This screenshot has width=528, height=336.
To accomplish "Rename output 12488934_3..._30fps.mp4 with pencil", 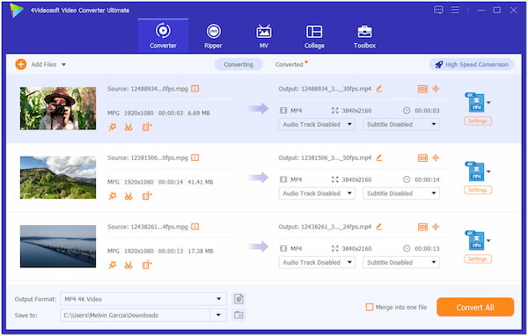I will [379, 89].
